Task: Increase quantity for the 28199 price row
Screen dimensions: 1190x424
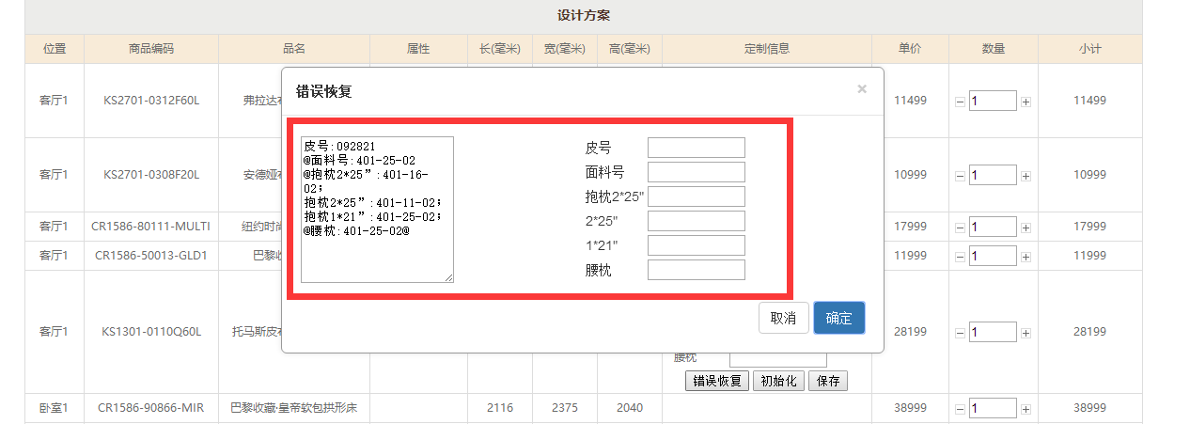Action: [x=1026, y=333]
